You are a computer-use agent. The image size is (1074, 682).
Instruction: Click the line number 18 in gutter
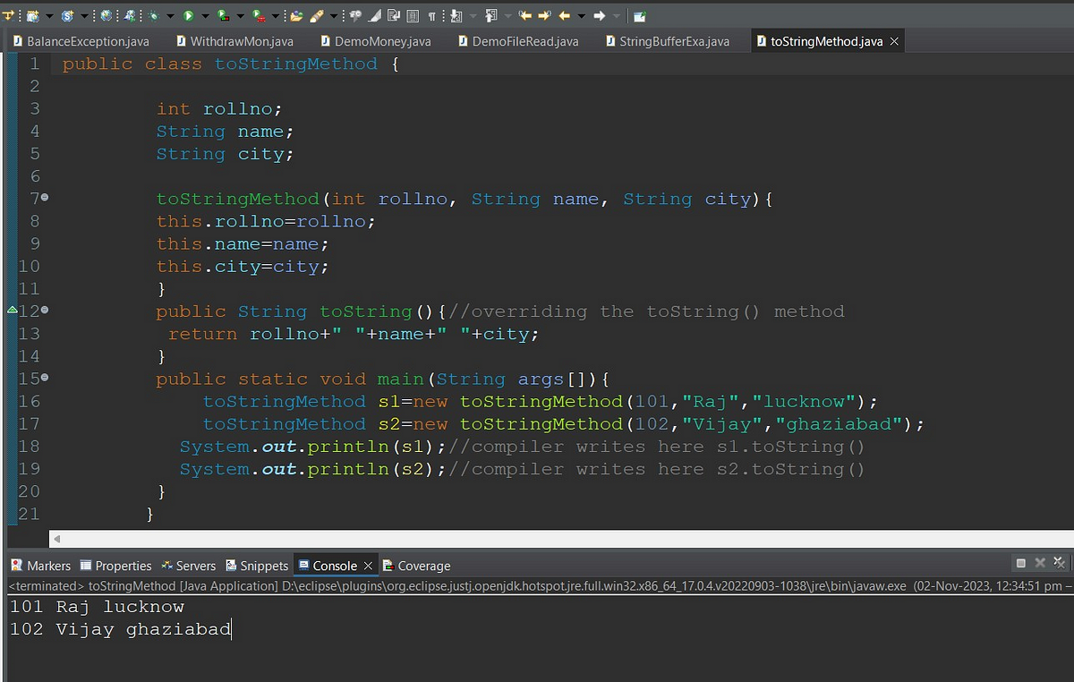point(29,446)
